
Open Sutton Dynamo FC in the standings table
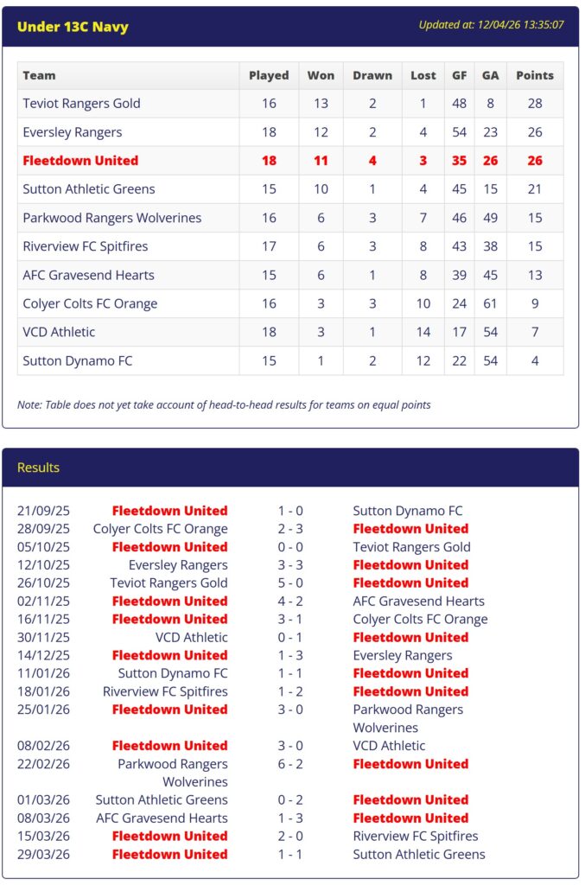(x=78, y=360)
